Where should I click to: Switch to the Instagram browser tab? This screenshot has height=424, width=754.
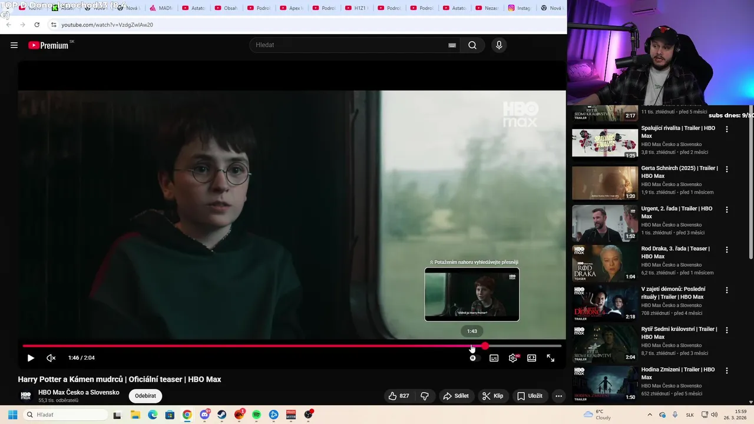[x=519, y=8]
